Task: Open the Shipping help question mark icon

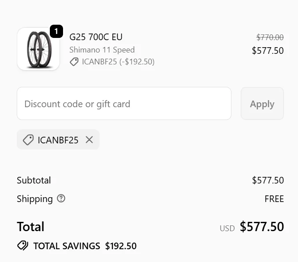Action: point(61,198)
